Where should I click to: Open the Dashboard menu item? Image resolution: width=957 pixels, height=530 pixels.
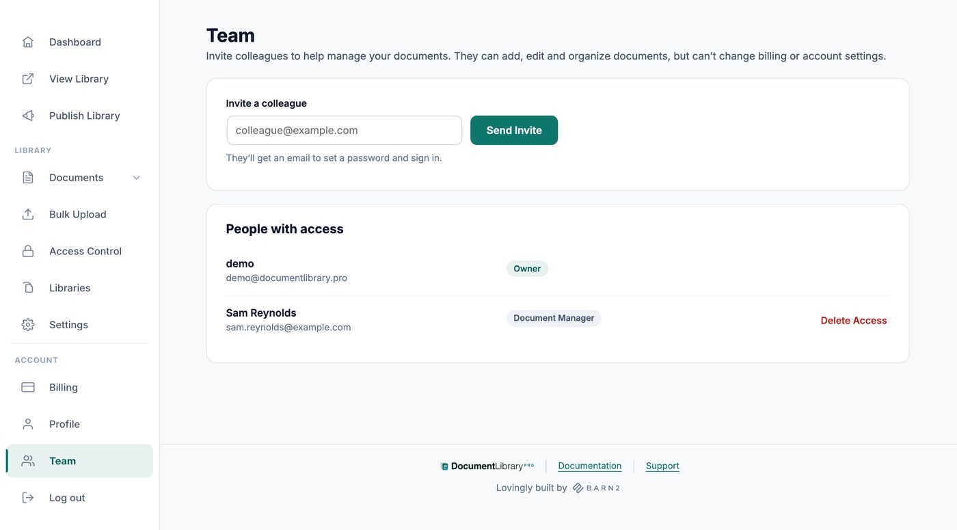pyautogui.click(x=79, y=42)
